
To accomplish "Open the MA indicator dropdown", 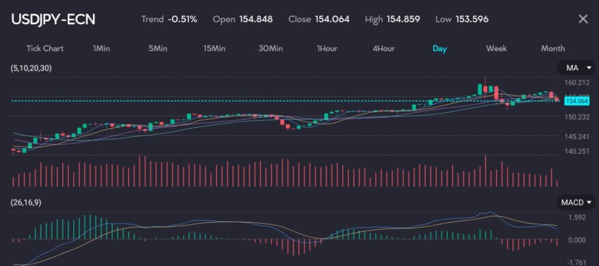I will 576,68.
